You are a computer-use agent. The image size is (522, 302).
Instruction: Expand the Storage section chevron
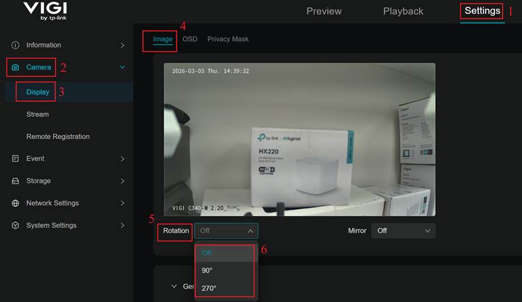122,181
